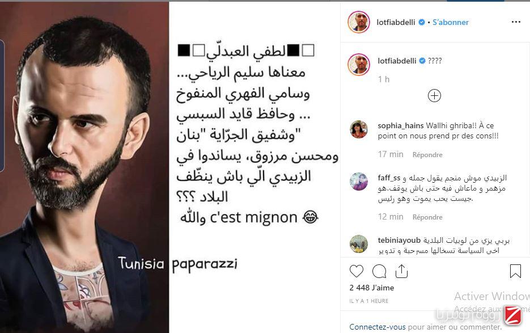
Task: Reply to faff_ss comment via Répondre
Action: [427, 217]
